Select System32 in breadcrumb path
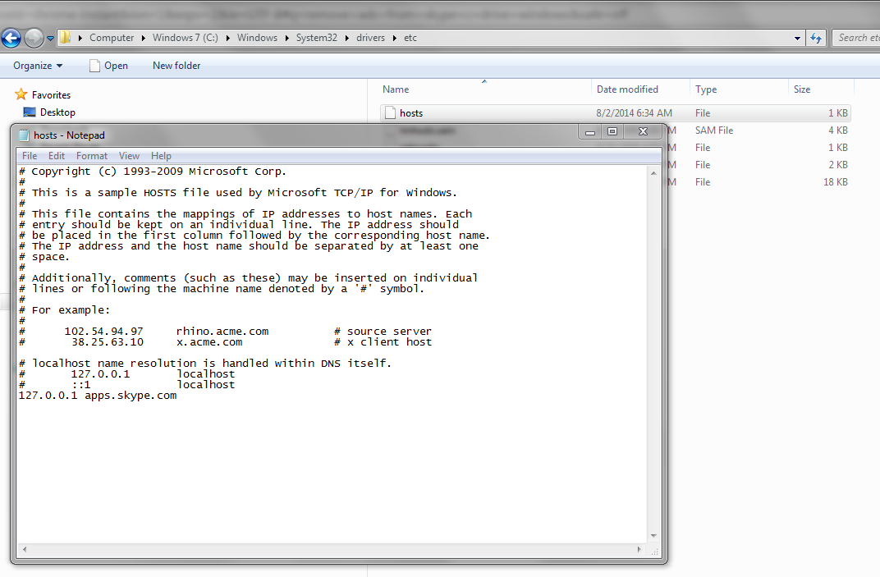Image resolution: width=880 pixels, height=577 pixels. click(x=317, y=38)
